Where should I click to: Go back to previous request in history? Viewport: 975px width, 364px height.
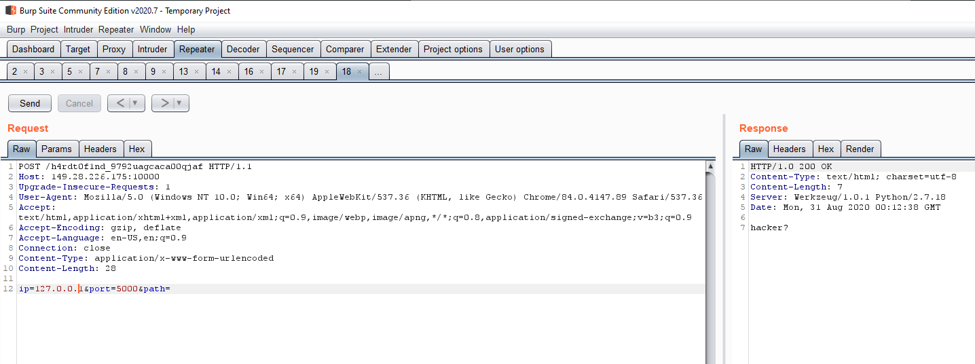tap(119, 103)
